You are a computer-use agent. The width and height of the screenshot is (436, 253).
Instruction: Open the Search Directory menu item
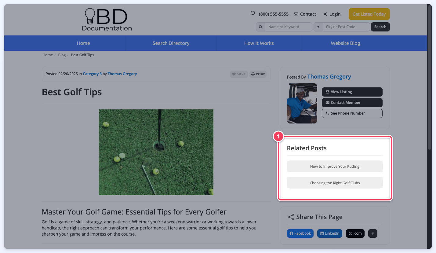(x=171, y=43)
